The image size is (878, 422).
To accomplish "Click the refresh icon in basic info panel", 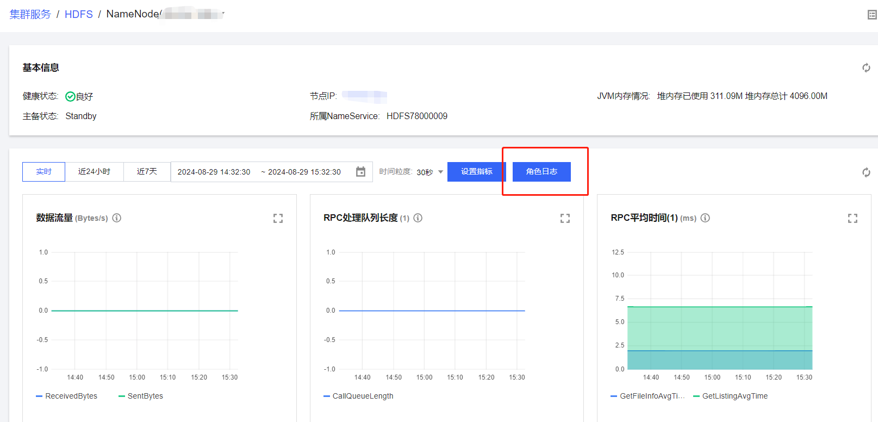I will coord(866,68).
